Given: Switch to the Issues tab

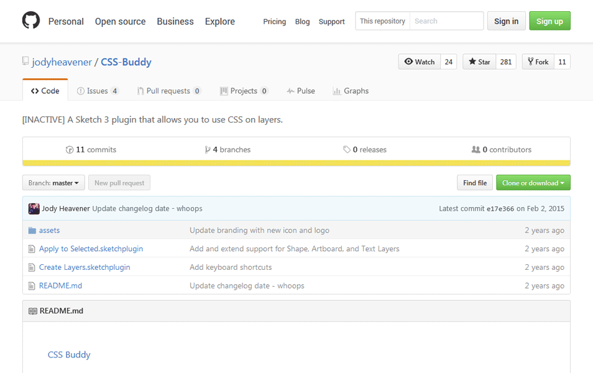Looking at the screenshot, I should coord(97,90).
